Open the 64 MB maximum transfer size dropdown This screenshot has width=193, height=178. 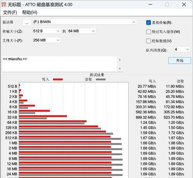click(82, 31)
